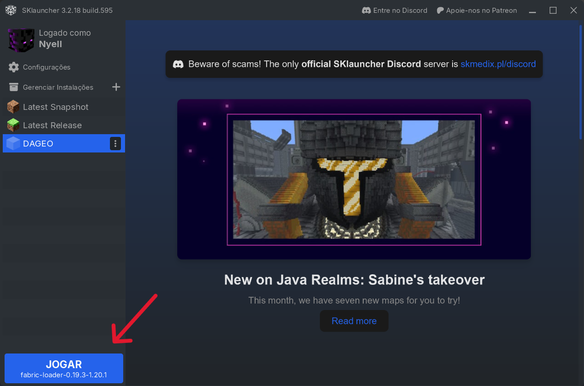Screen dimensions: 584x386
Task: Click Entre no Discord link
Action: tap(395, 10)
